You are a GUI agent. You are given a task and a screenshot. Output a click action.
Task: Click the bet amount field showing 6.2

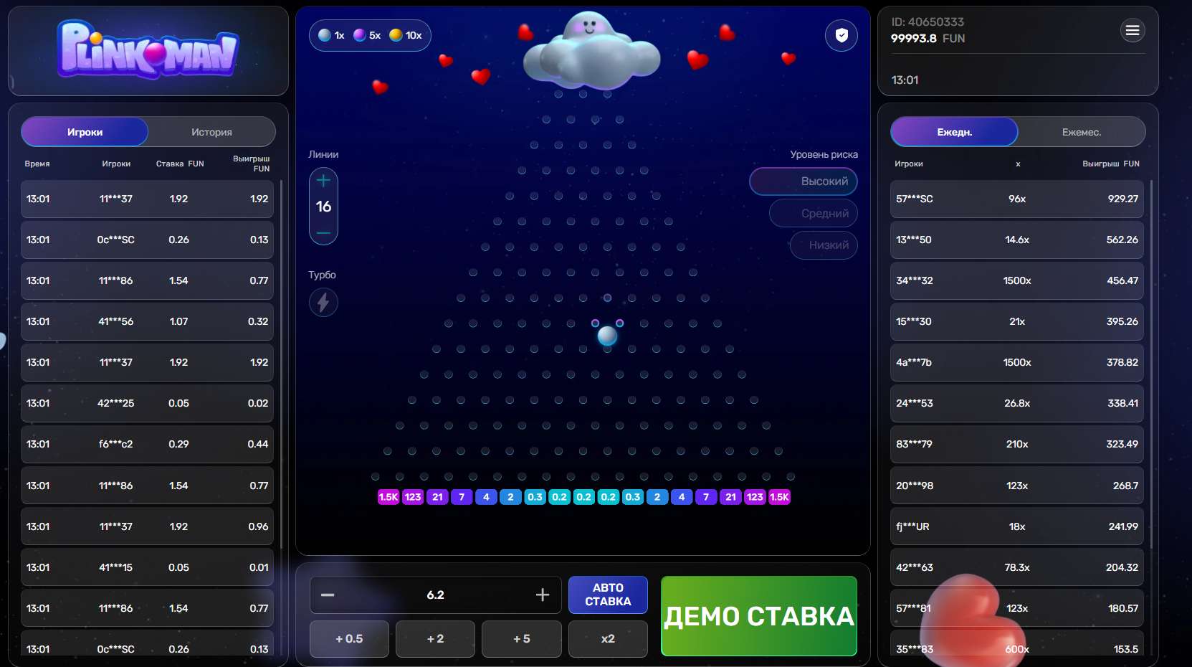click(x=435, y=595)
